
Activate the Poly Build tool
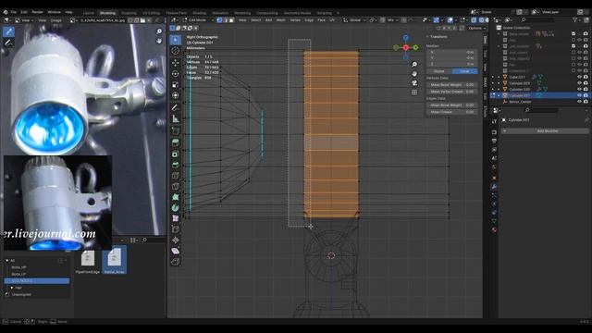click(176, 197)
